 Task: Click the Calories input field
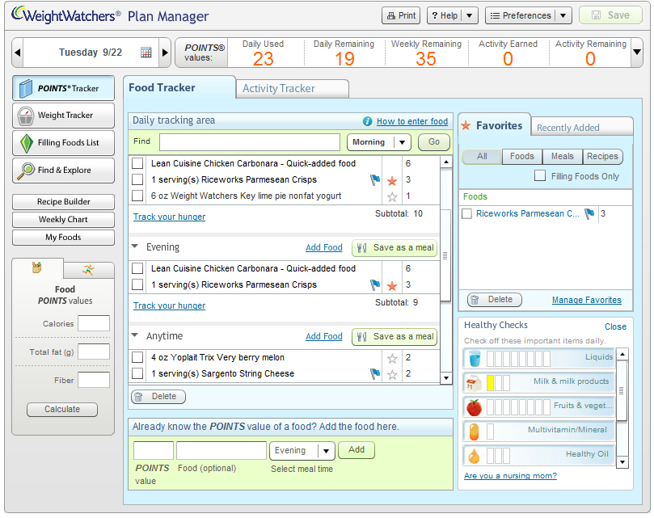click(x=94, y=323)
